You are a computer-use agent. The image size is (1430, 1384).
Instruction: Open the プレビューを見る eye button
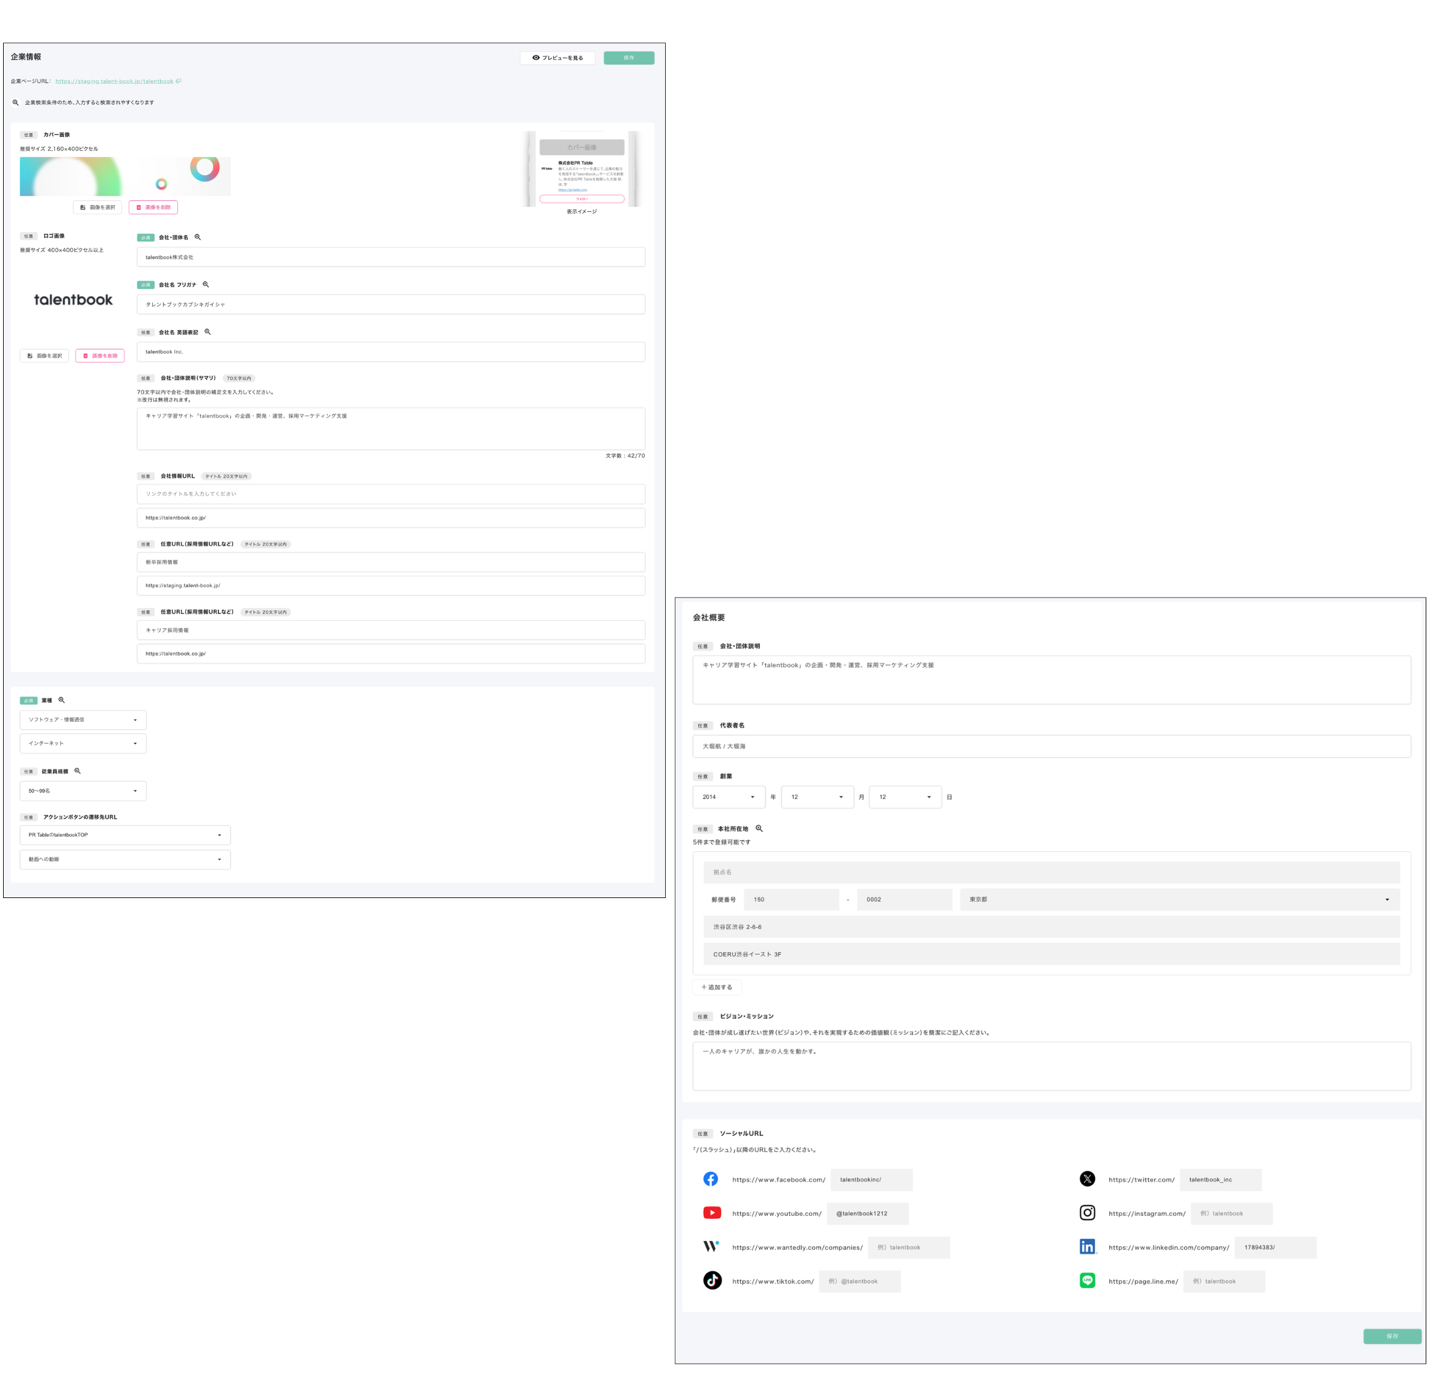click(557, 58)
